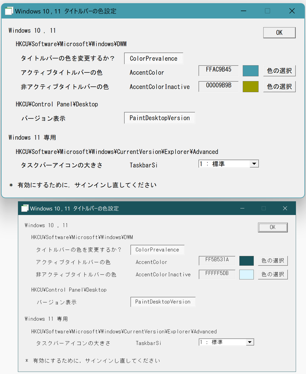Click 非アクティブタイトルバーの色 label in dark-teal titled window
The width and height of the screenshot is (306, 374).
(76, 275)
